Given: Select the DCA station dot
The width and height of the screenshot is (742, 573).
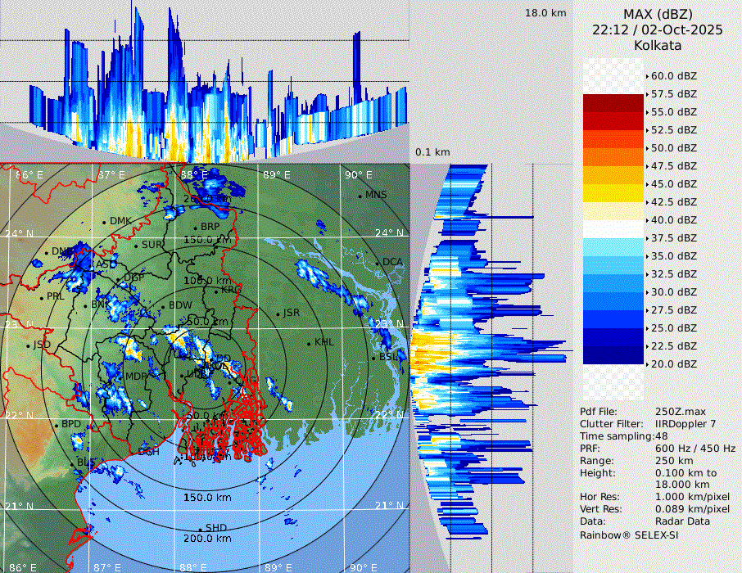Looking at the screenshot, I should coord(378,263).
